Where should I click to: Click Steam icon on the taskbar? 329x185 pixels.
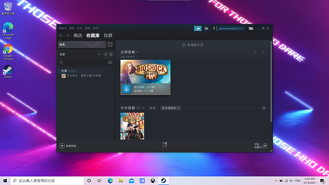[164, 180]
